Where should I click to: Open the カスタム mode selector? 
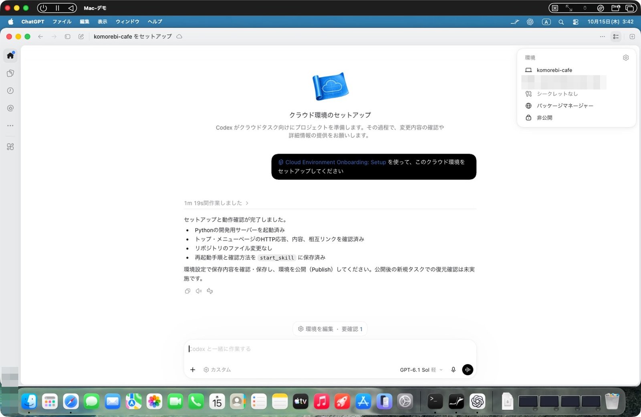(x=217, y=370)
